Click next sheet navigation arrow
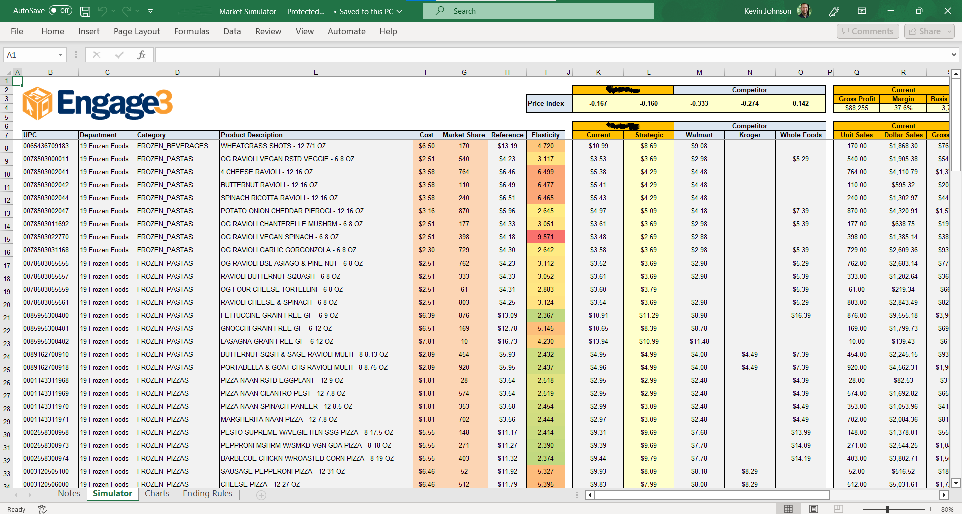The height and width of the screenshot is (514, 962). point(30,495)
